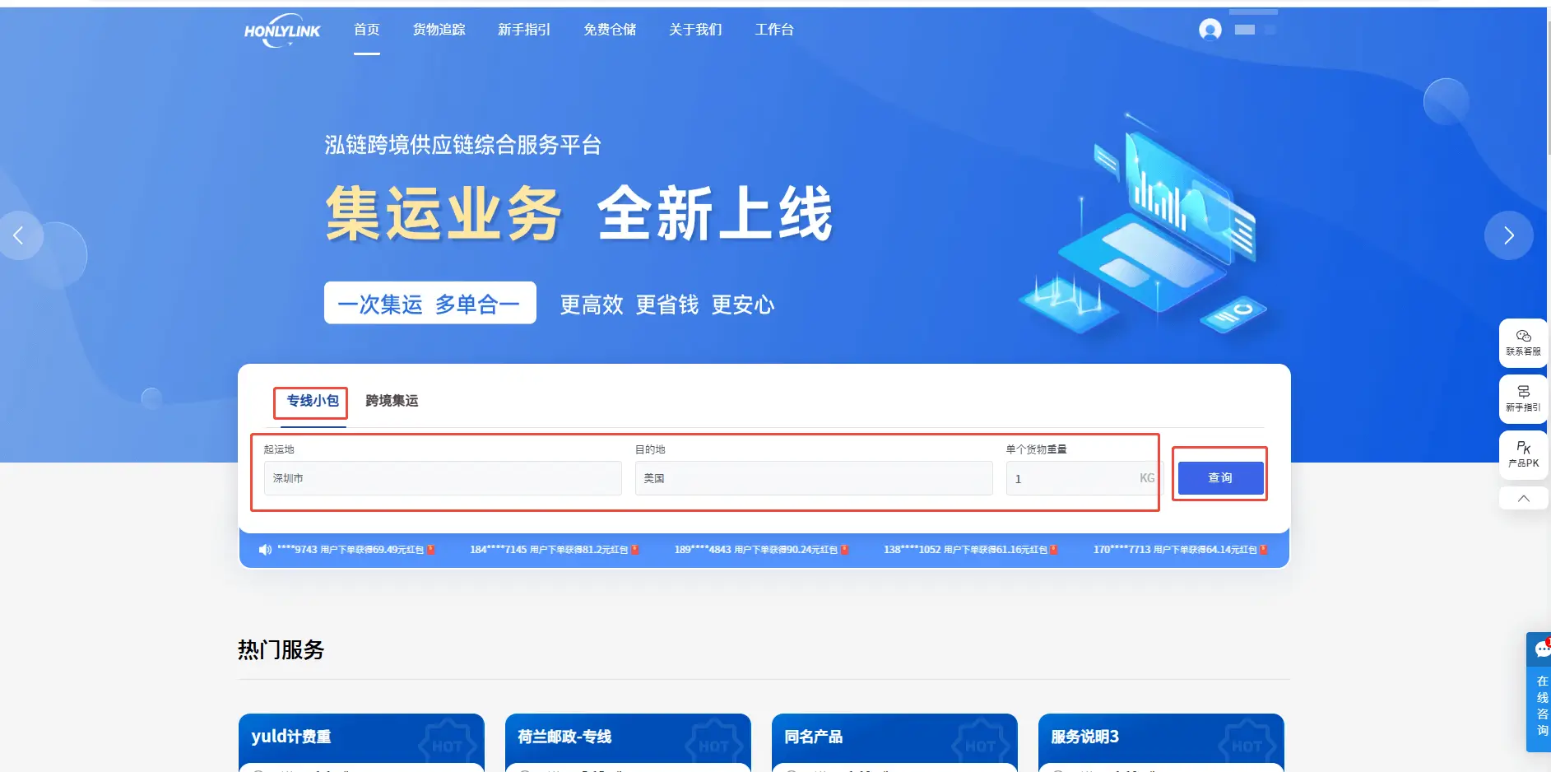Screen dimensions: 1551x772
Task: Select the 专线小包 tab
Action: click(x=312, y=401)
